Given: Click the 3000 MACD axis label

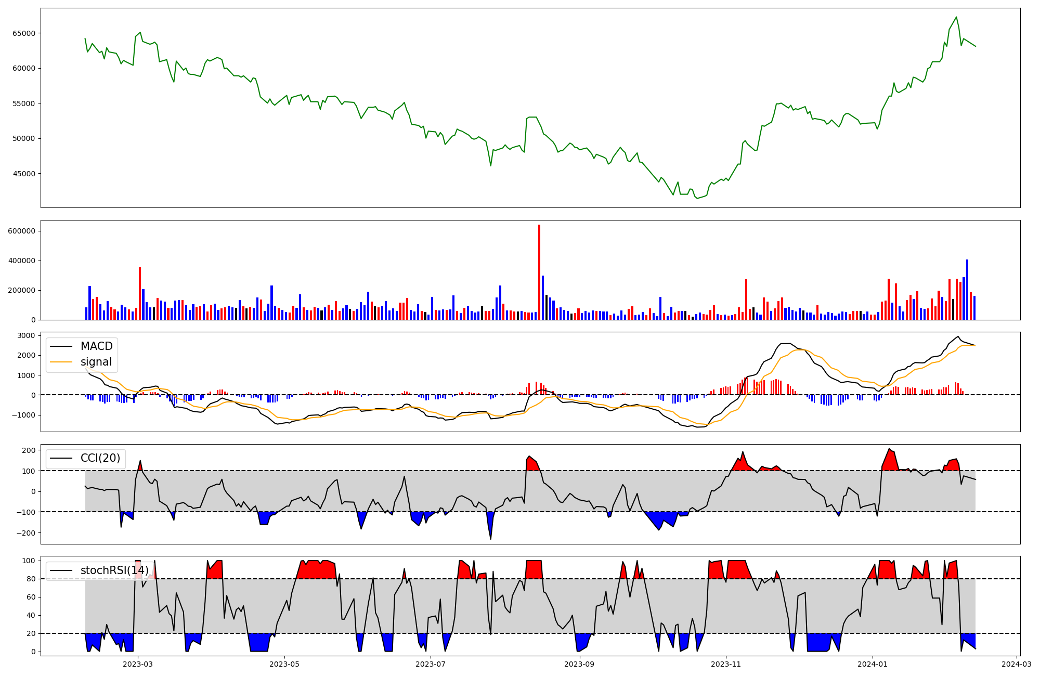Looking at the screenshot, I should [26, 335].
